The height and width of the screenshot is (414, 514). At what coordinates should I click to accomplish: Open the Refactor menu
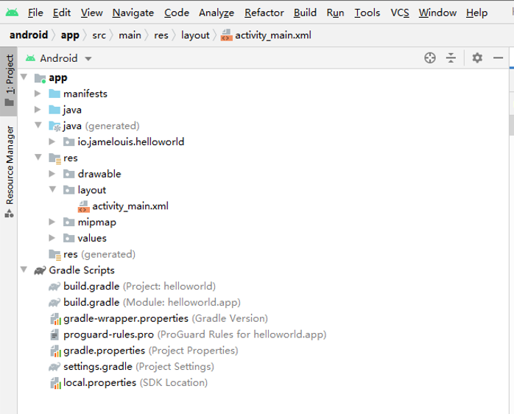[x=264, y=13]
